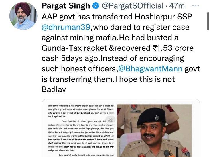Click the @PargatSOfficial handle
209x157 pixels.
tap(133, 6)
